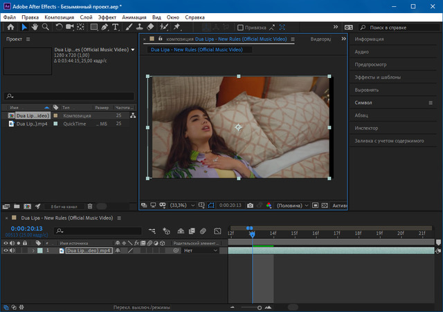
Task: Create a new folder in Project panel
Action: [x=17, y=206]
